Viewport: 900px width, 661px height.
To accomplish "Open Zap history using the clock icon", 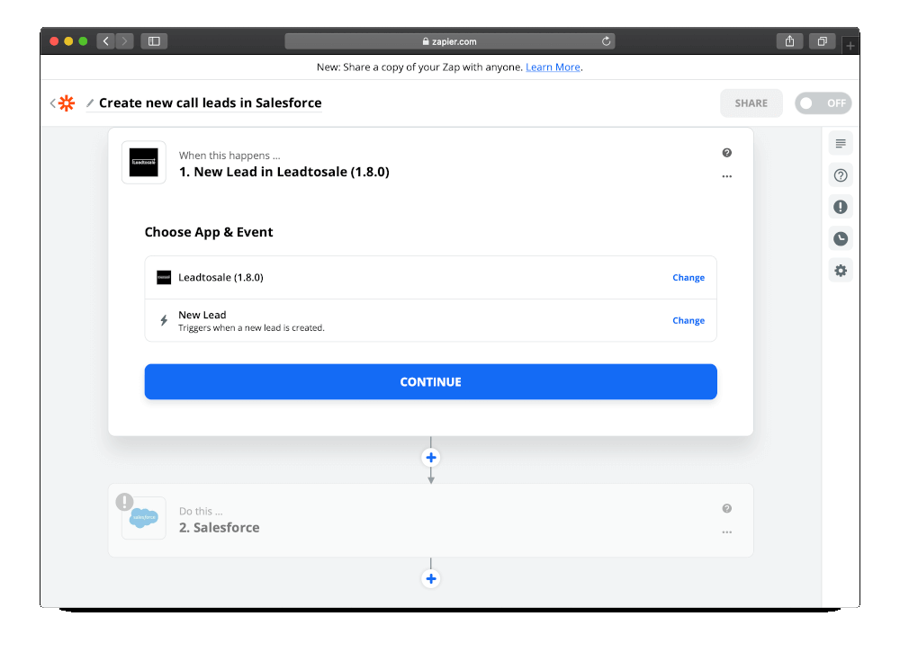I will pyautogui.click(x=840, y=237).
